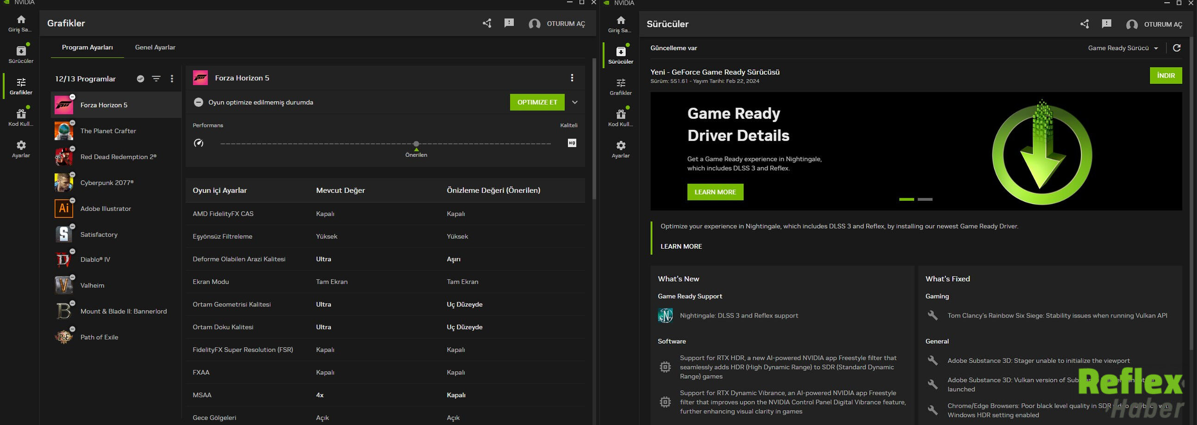
Task: Open programs list three-dot menu
Action: pos(172,79)
